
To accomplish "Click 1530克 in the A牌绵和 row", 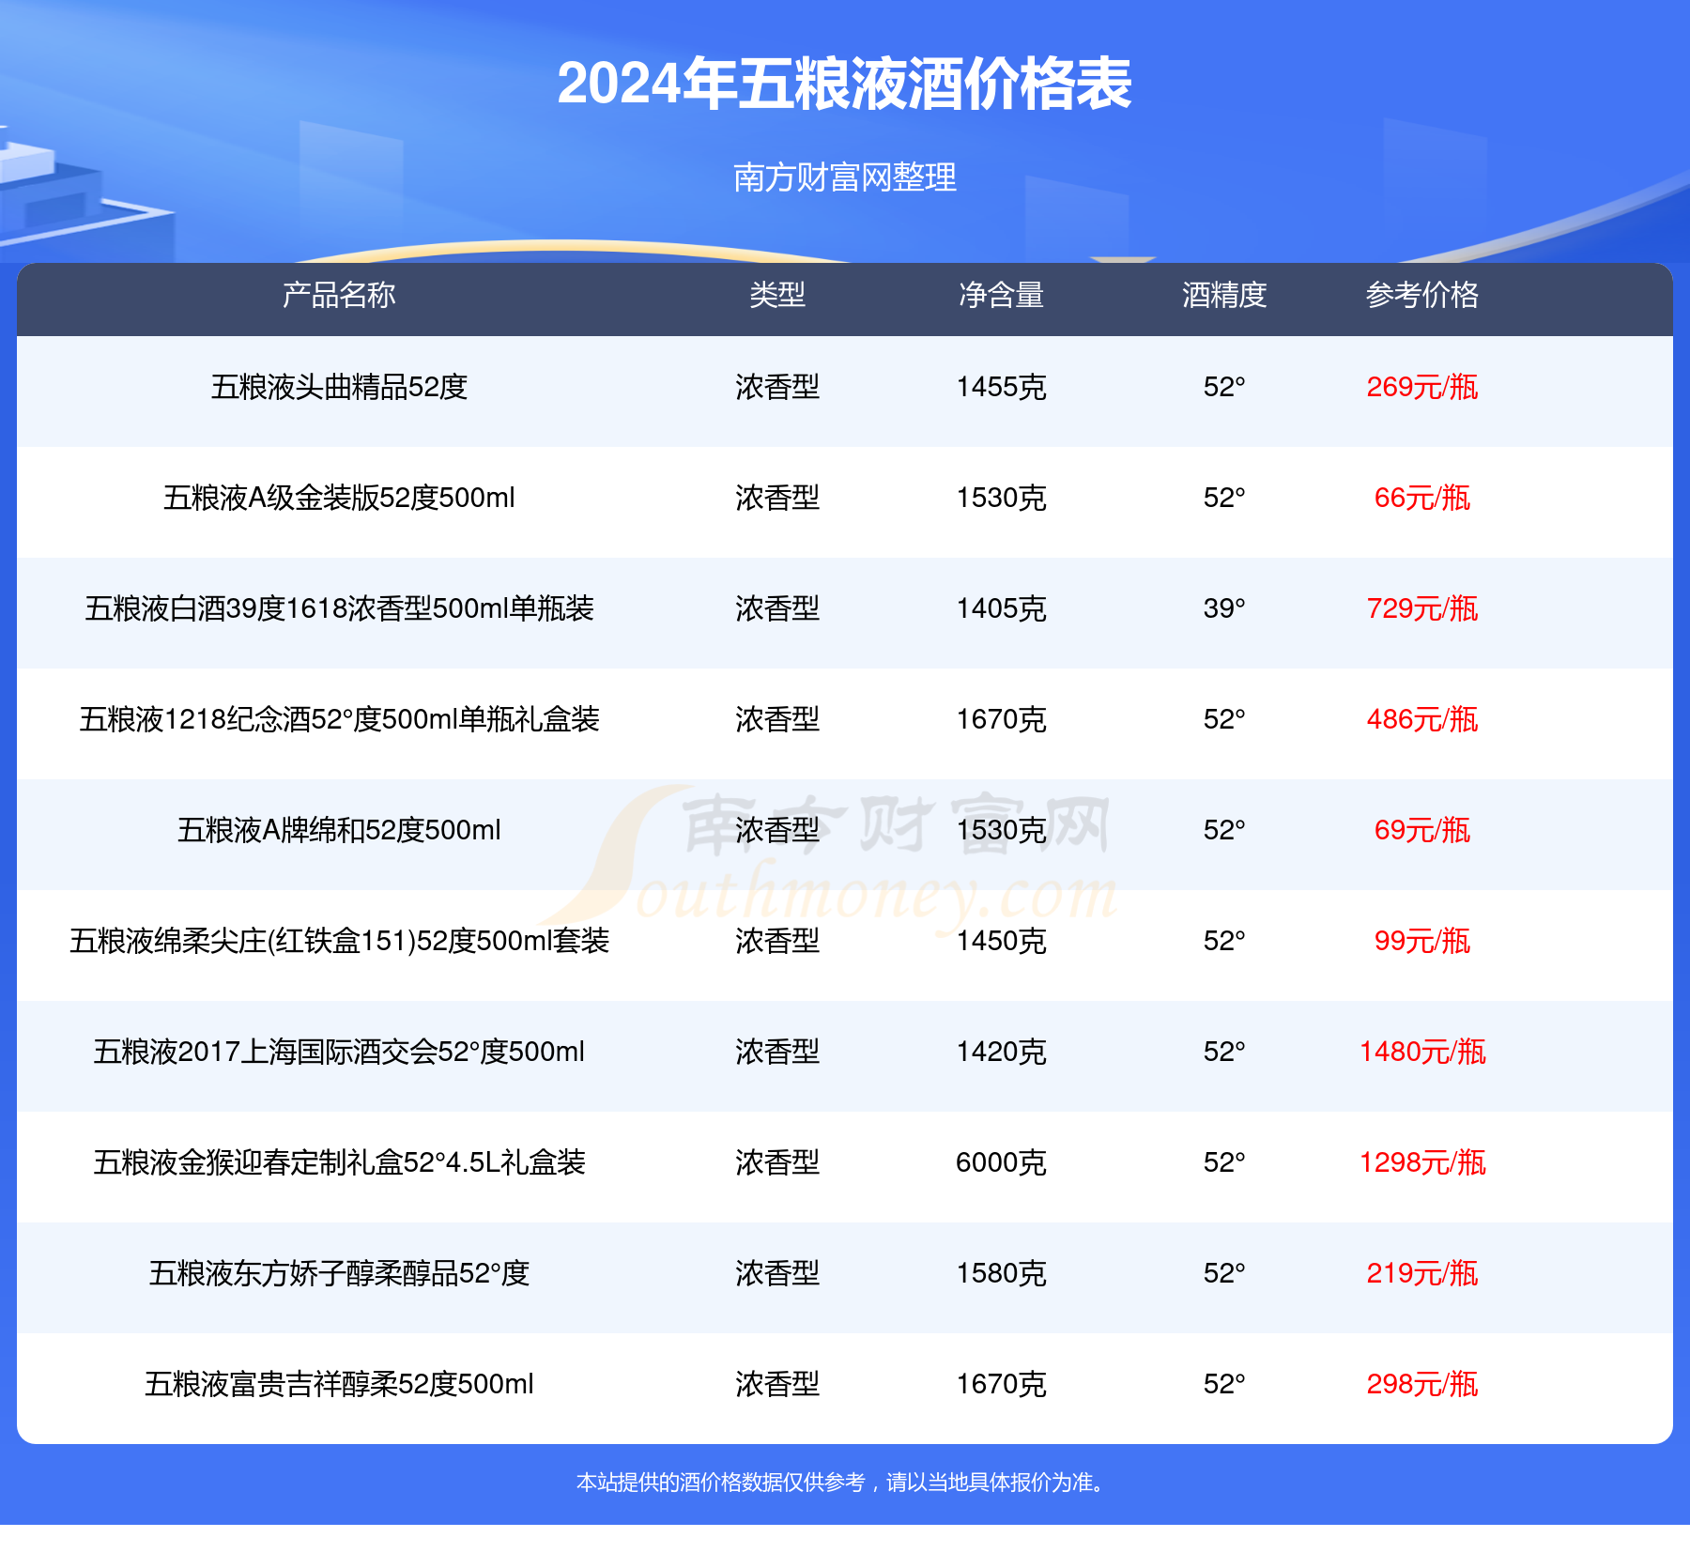I will tap(1001, 830).
